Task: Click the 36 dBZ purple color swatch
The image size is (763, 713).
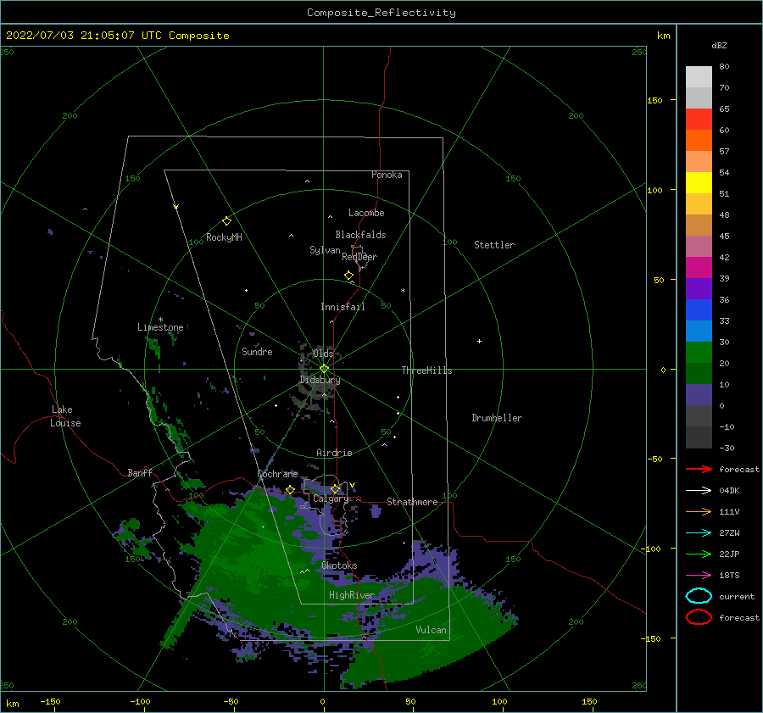Action: (699, 288)
